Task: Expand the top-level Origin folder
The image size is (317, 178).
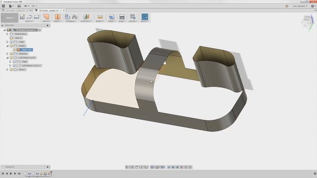Action: [7, 42]
